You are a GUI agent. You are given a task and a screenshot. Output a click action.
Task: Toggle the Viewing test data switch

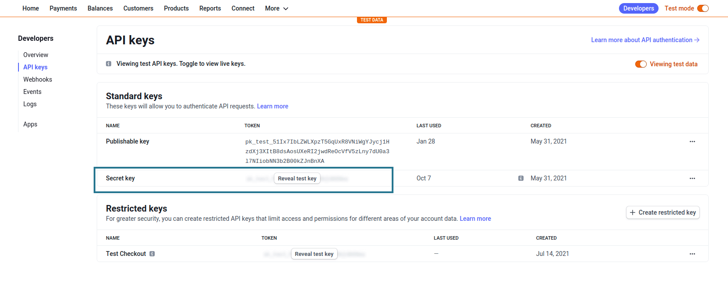point(641,64)
